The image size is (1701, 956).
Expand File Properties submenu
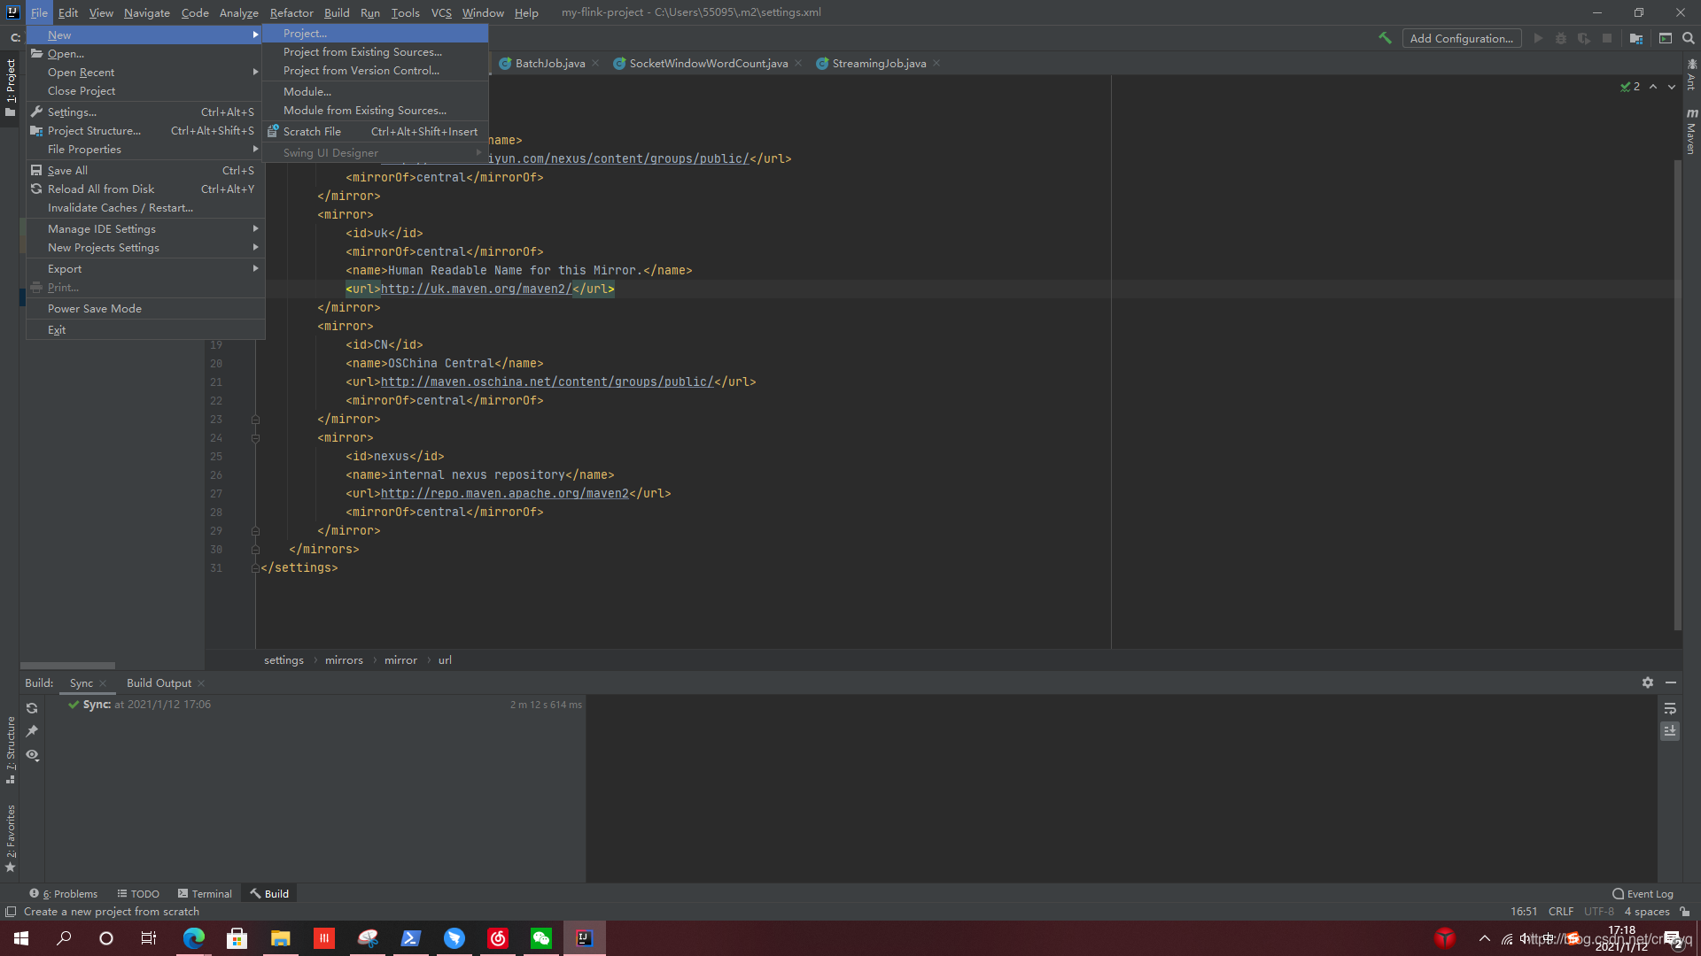pos(145,150)
